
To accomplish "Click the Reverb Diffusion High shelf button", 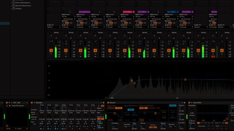I will point(141,108).
